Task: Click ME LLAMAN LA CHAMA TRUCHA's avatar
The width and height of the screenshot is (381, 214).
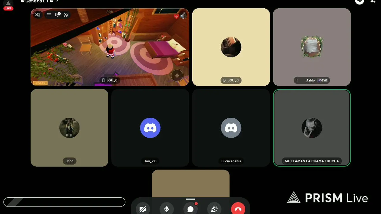Action: pos(312,128)
